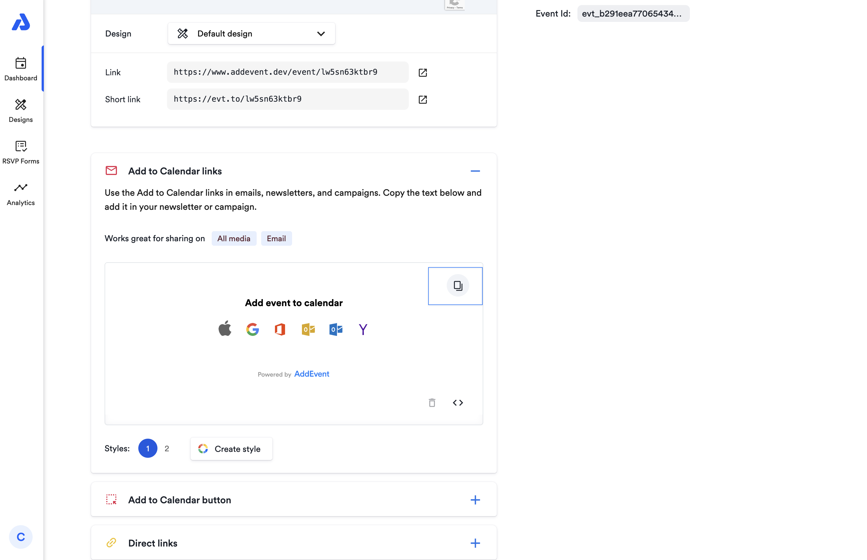Open the Link in new tab icon

[423, 72]
